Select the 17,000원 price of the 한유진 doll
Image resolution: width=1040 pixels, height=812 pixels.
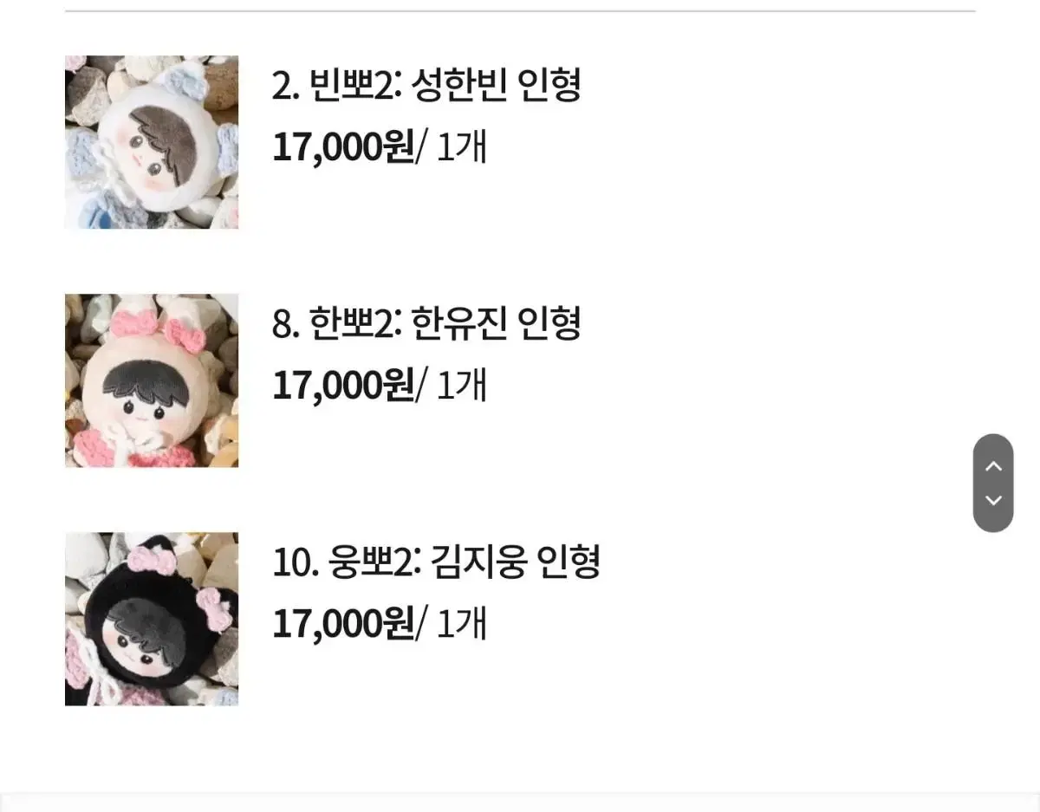tap(343, 386)
